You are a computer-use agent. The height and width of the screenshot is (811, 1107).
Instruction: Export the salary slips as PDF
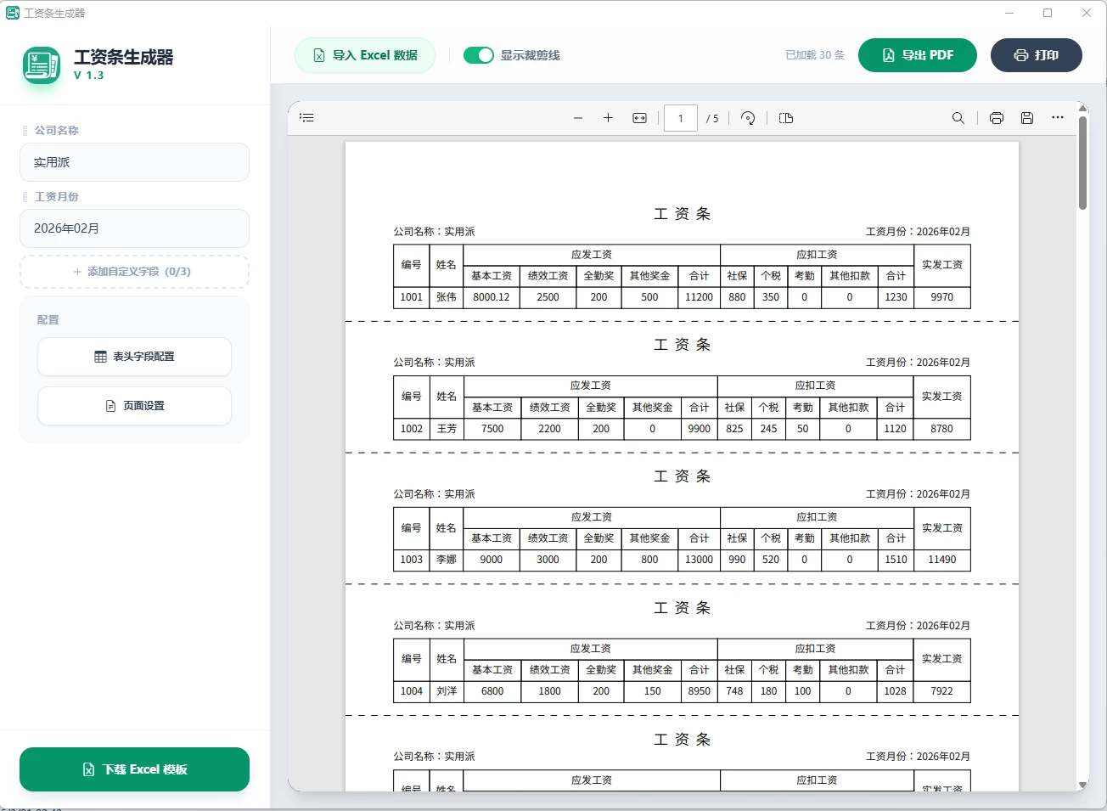point(918,54)
